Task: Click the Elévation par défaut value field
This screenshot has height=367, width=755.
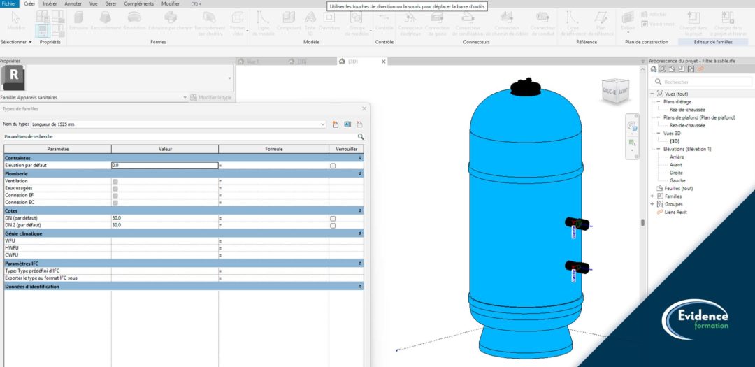Action: (164, 166)
